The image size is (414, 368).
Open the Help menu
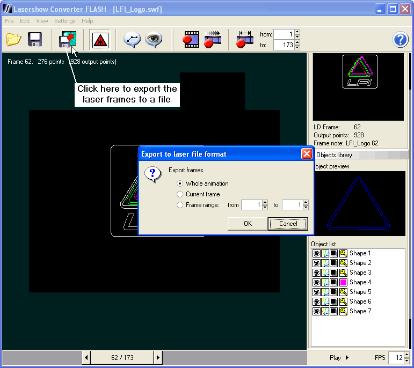87,21
